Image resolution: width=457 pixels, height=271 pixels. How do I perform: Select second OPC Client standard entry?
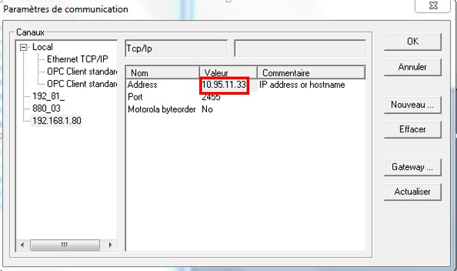coord(82,84)
